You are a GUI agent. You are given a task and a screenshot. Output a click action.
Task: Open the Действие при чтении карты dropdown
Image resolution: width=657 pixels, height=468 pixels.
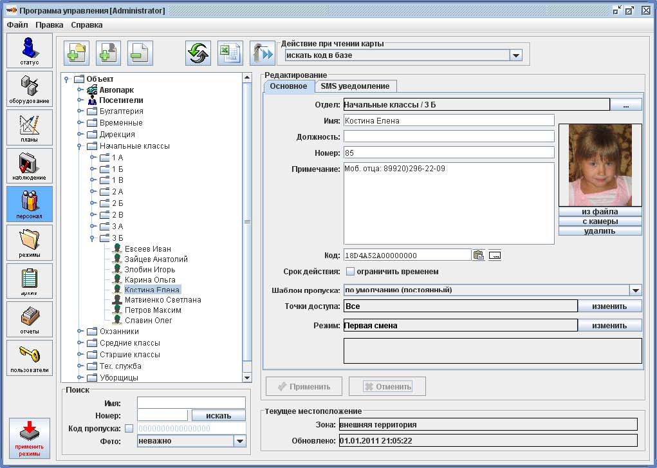[x=515, y=56]
